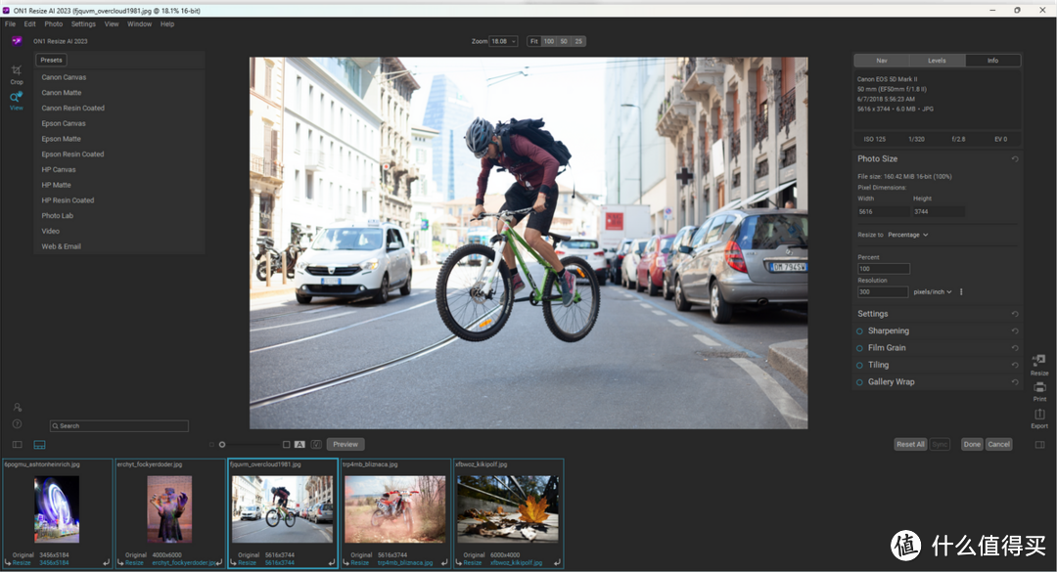Toggle the left panel visibility icon
1057x572 pixels.
coord(18,445)
